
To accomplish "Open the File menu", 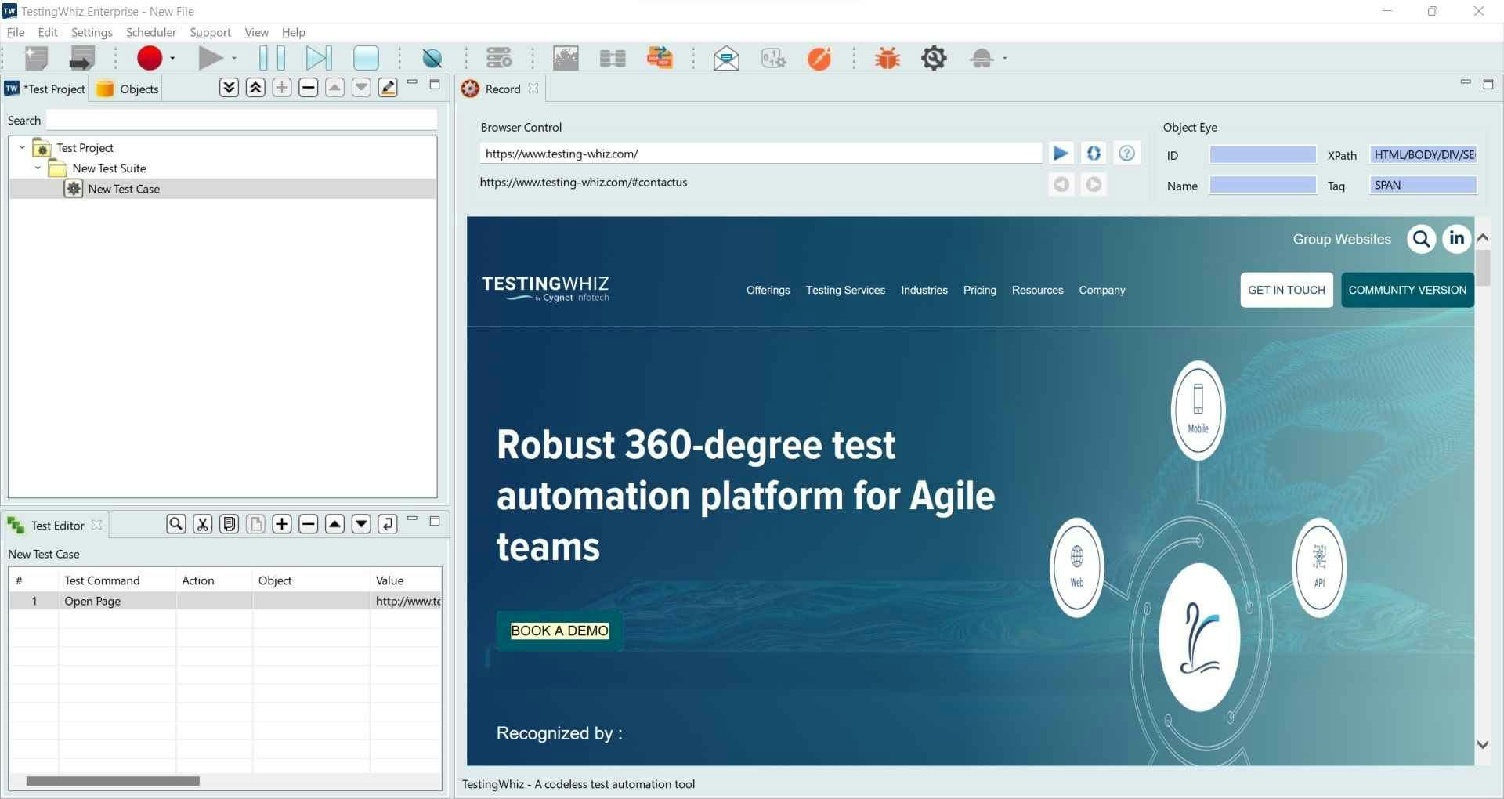I will (16, 32).
